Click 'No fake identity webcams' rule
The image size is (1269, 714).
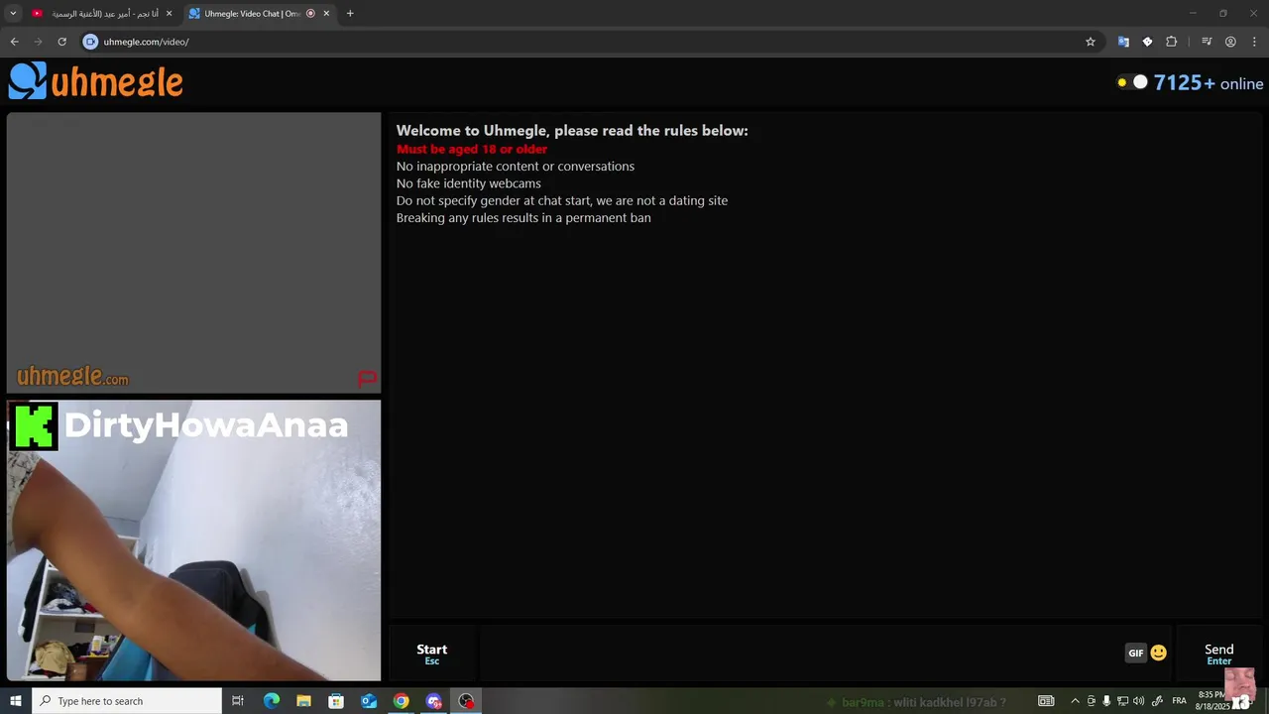(469, 183)
